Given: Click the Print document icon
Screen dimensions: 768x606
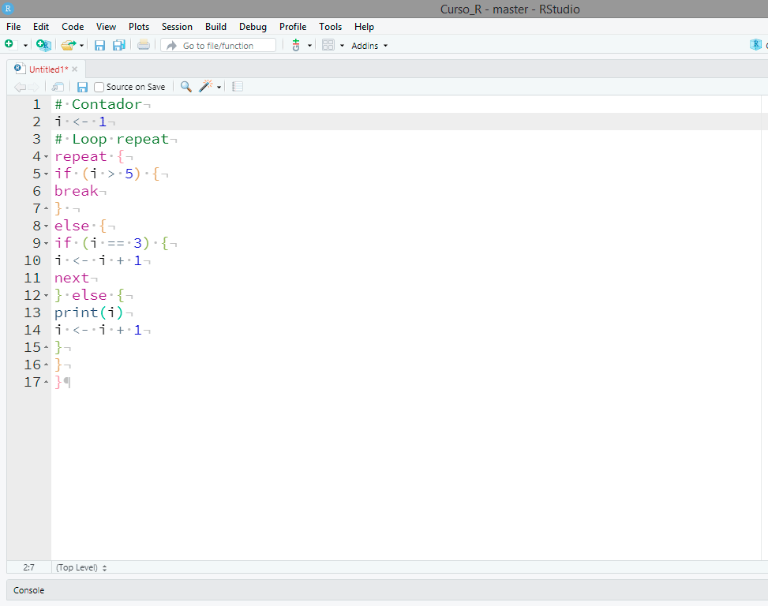Looking at the screenshot, I should point(143,45).
